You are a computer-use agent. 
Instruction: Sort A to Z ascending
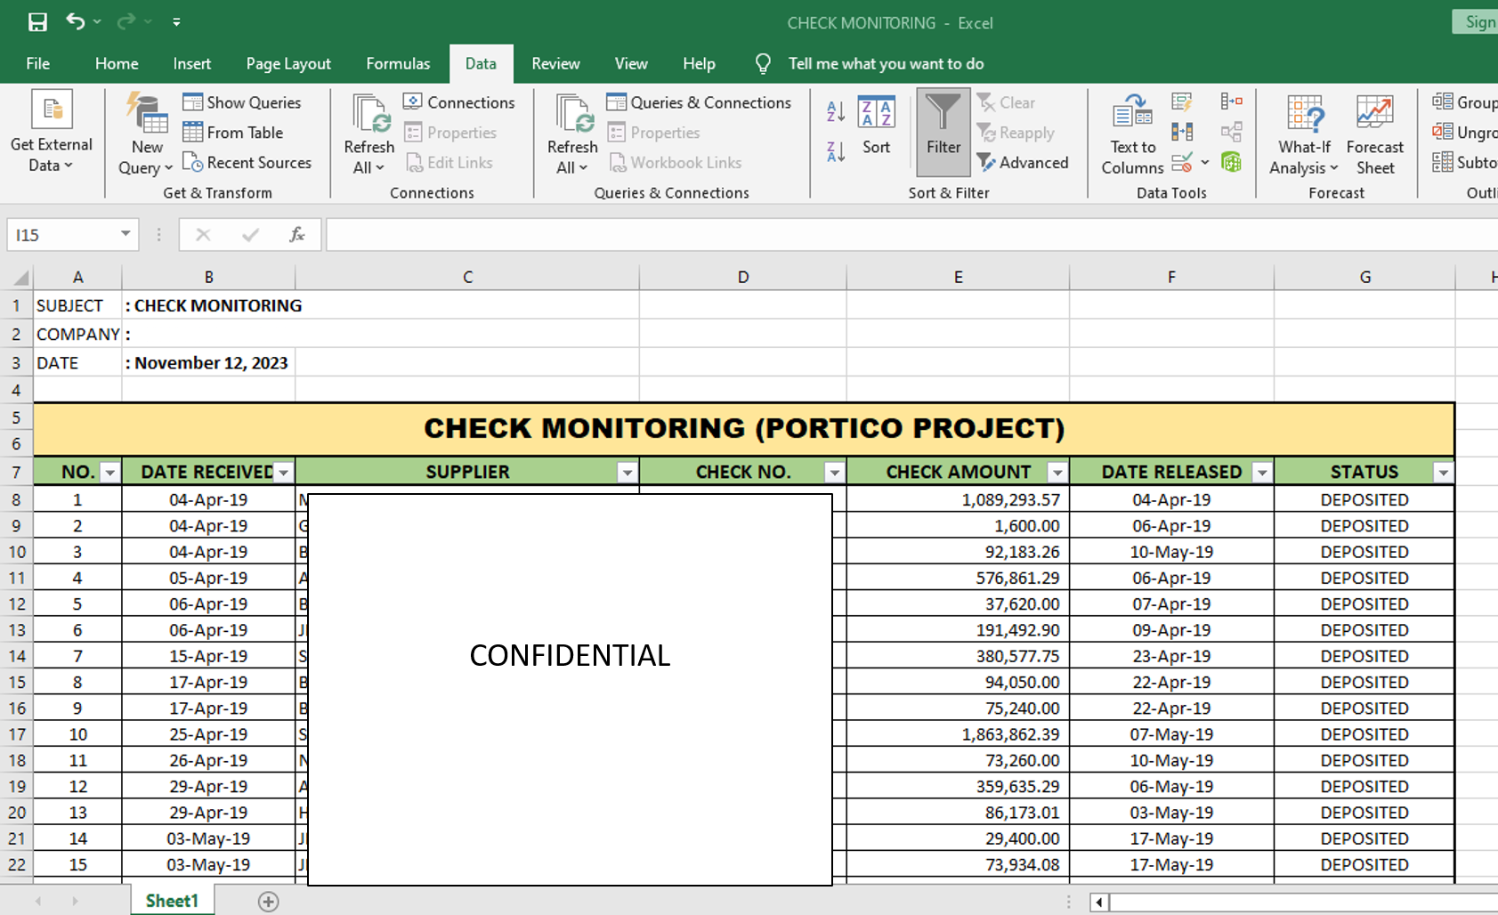tap(836, 111)
